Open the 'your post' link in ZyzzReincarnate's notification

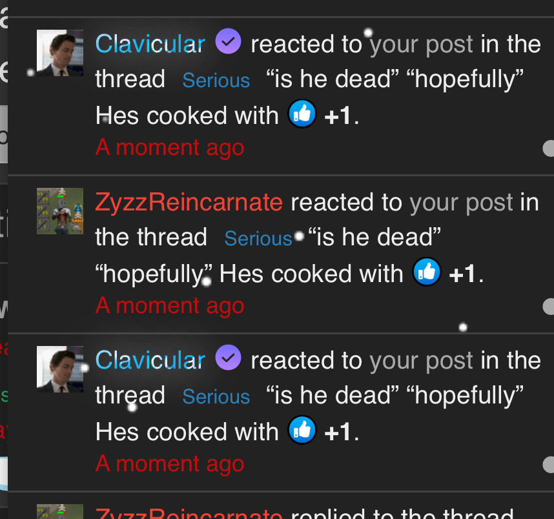point(461,203)
